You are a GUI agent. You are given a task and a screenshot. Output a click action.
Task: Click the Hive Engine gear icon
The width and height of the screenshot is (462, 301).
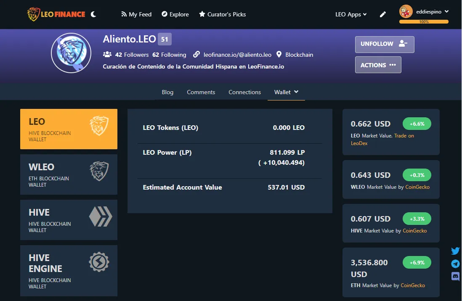pyautogui.click(x=99, y=262)
